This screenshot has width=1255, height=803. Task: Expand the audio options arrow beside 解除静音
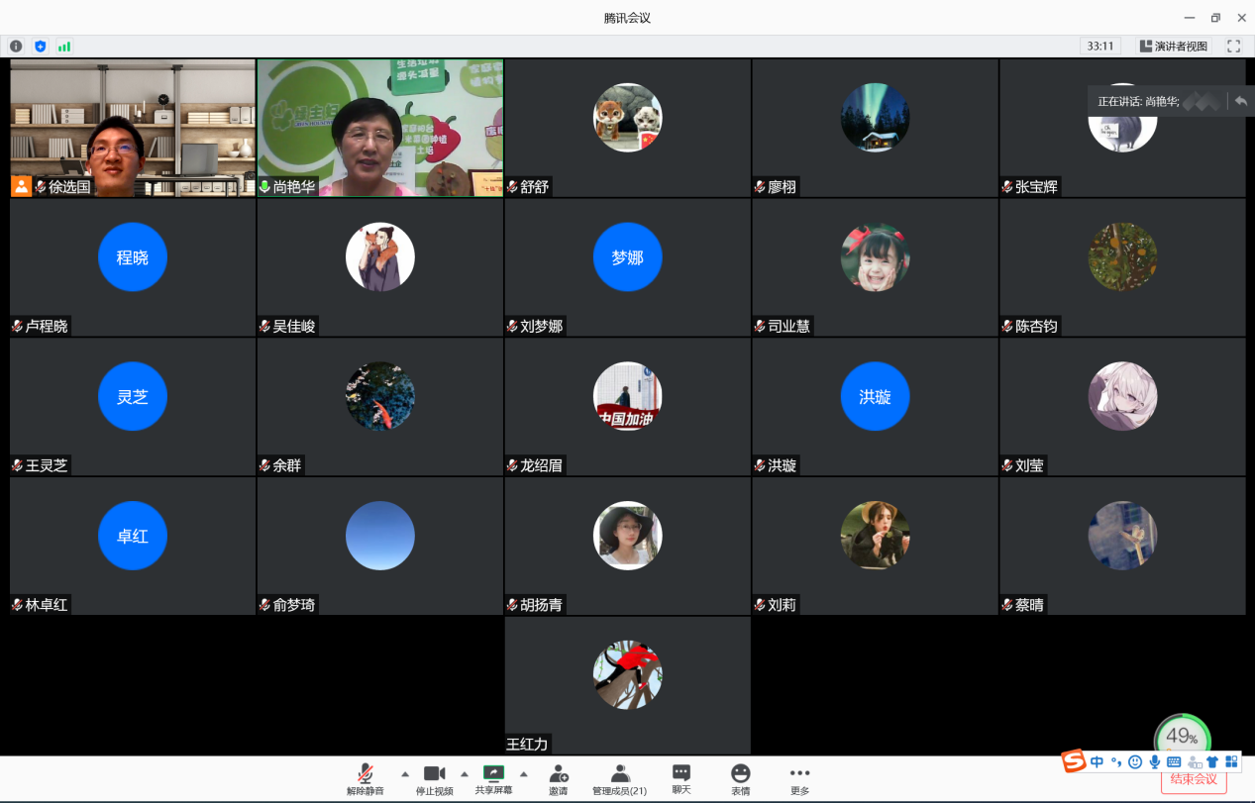click(x=404, y=773)
